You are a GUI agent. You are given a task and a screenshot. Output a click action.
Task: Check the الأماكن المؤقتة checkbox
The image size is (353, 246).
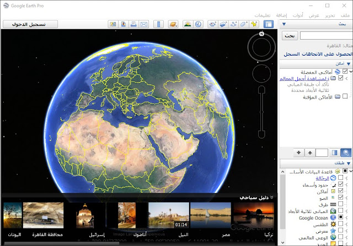tap(345, 96)
